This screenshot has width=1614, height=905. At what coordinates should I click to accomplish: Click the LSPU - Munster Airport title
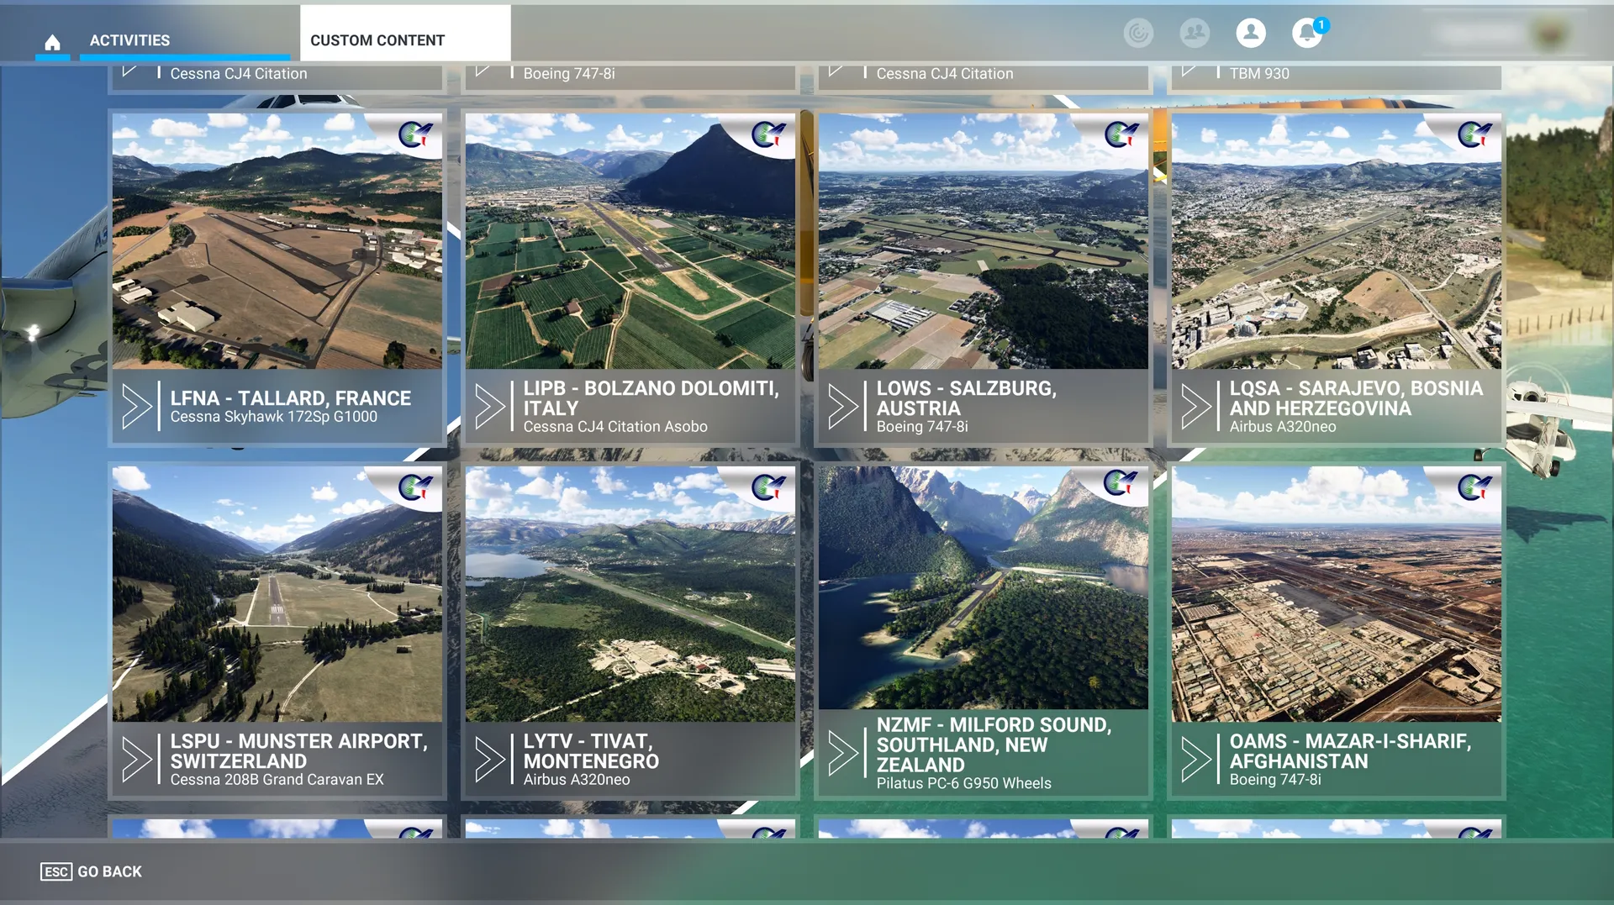tap(299, 751)
